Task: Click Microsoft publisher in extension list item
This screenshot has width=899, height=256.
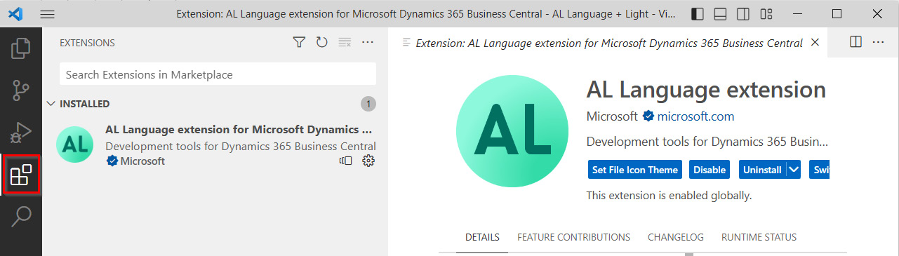Action: [142, 161]
